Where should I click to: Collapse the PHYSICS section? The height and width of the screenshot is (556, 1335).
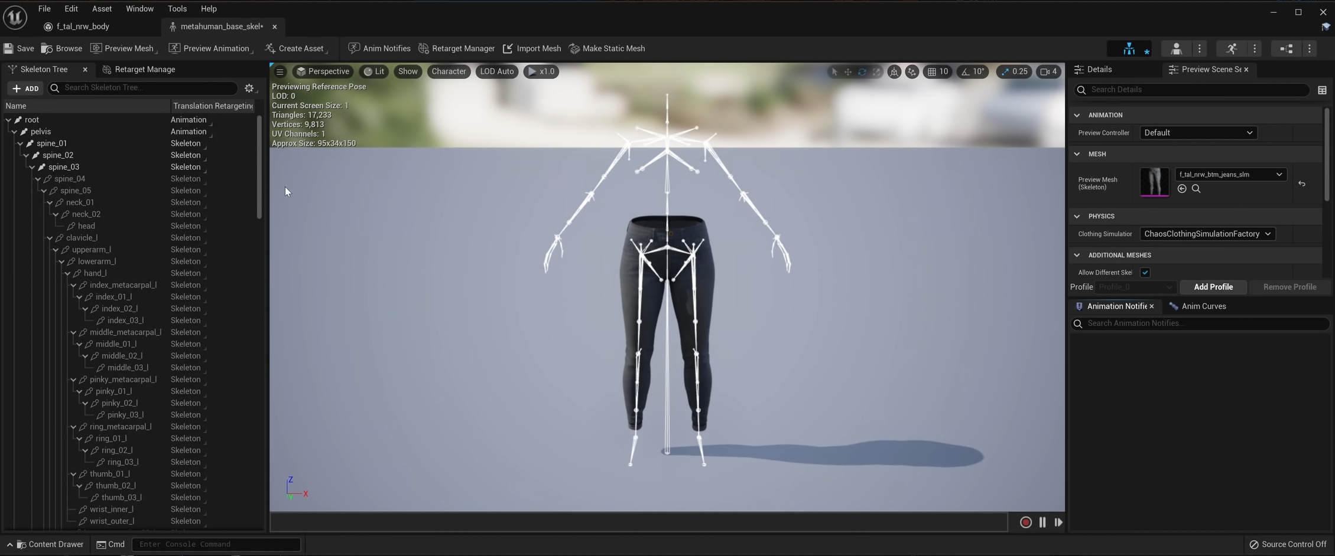point(1077,216)
